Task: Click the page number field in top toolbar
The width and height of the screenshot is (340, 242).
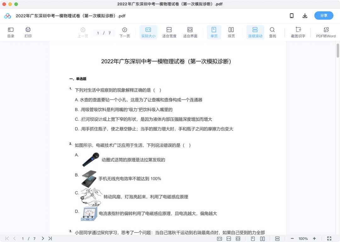Action: point(104,33)
